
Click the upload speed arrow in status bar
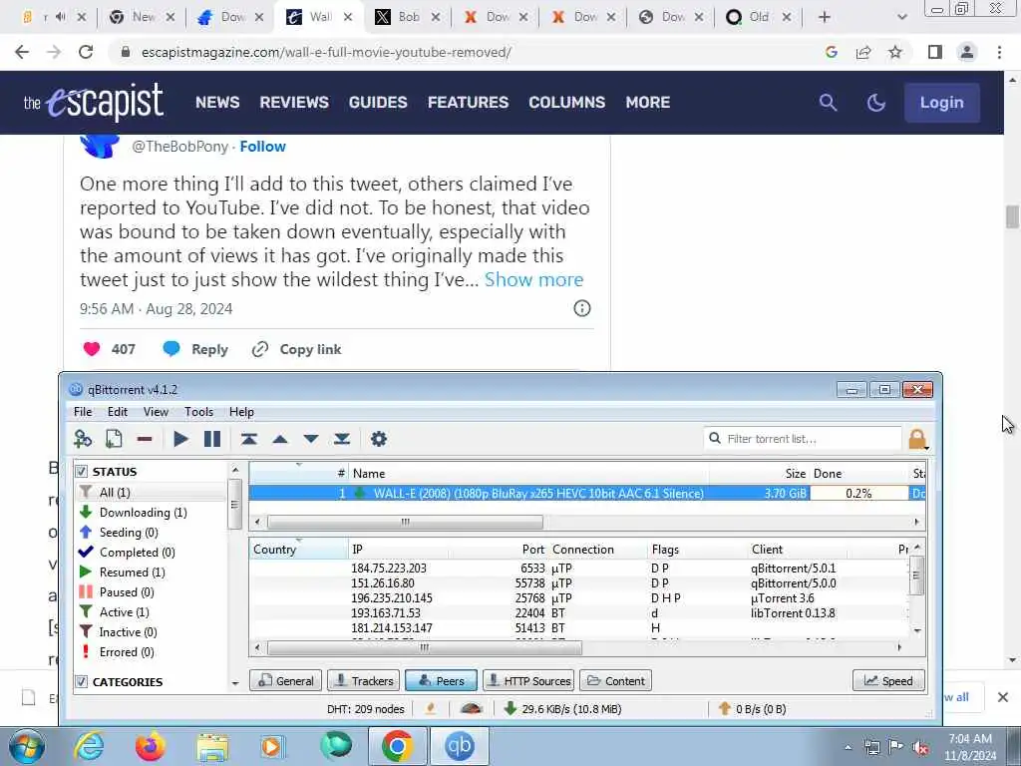click(x=725, y=709)
